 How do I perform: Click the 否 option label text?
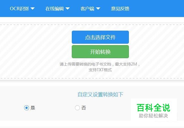[84, 108]
